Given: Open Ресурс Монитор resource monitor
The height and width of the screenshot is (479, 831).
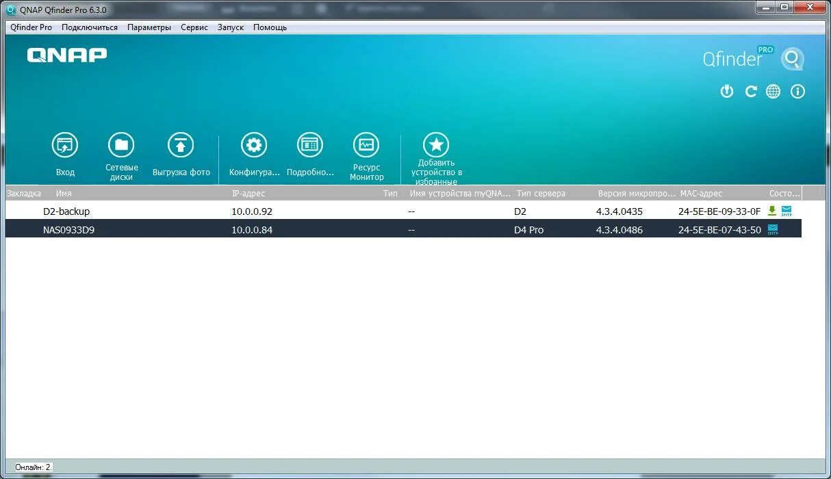Looking at the screenshot, I should [366, 157].
